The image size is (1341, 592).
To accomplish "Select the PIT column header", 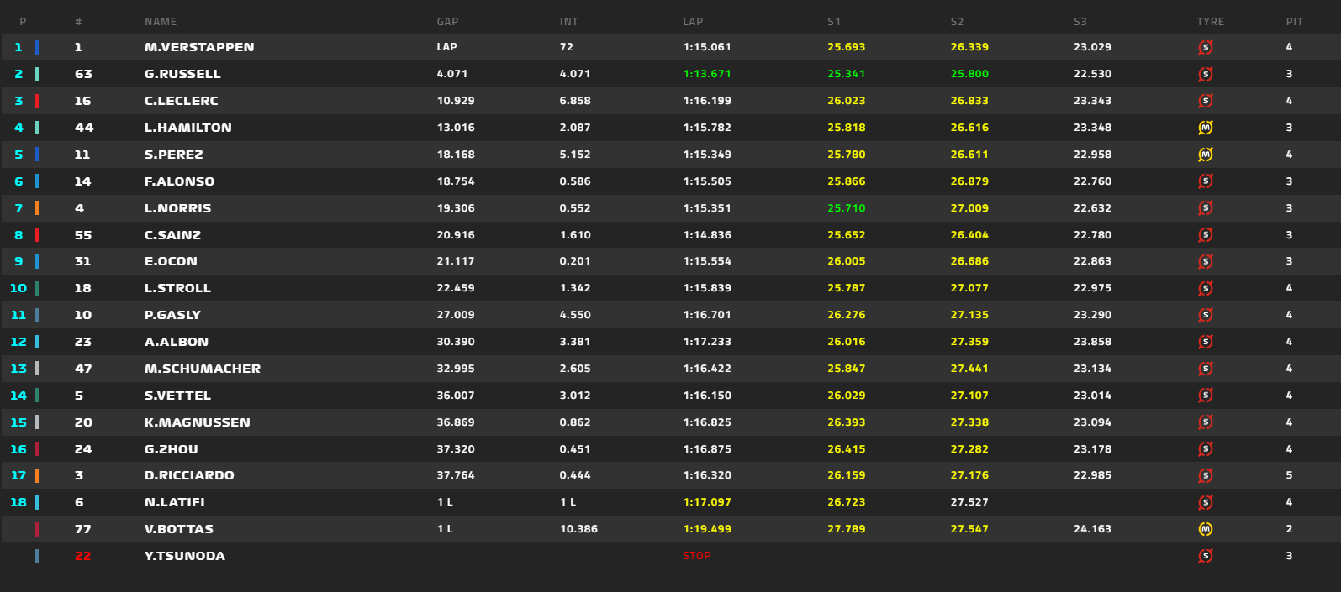I will tap(1294, 22).
